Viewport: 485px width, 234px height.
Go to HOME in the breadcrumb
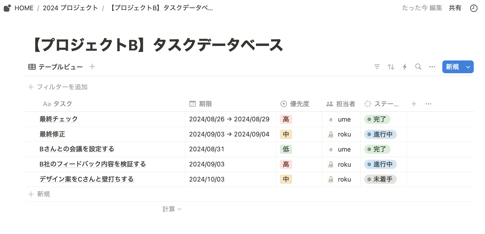tap(24, 8)
